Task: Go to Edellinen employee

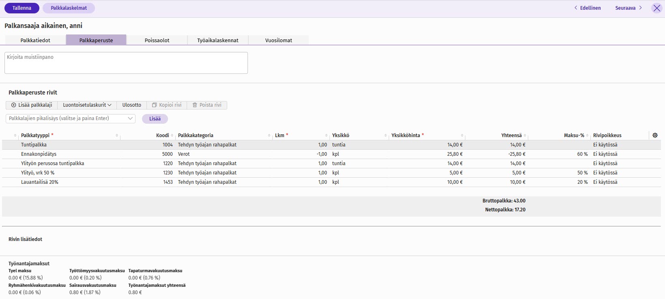Action: click(x=588, y=8)
